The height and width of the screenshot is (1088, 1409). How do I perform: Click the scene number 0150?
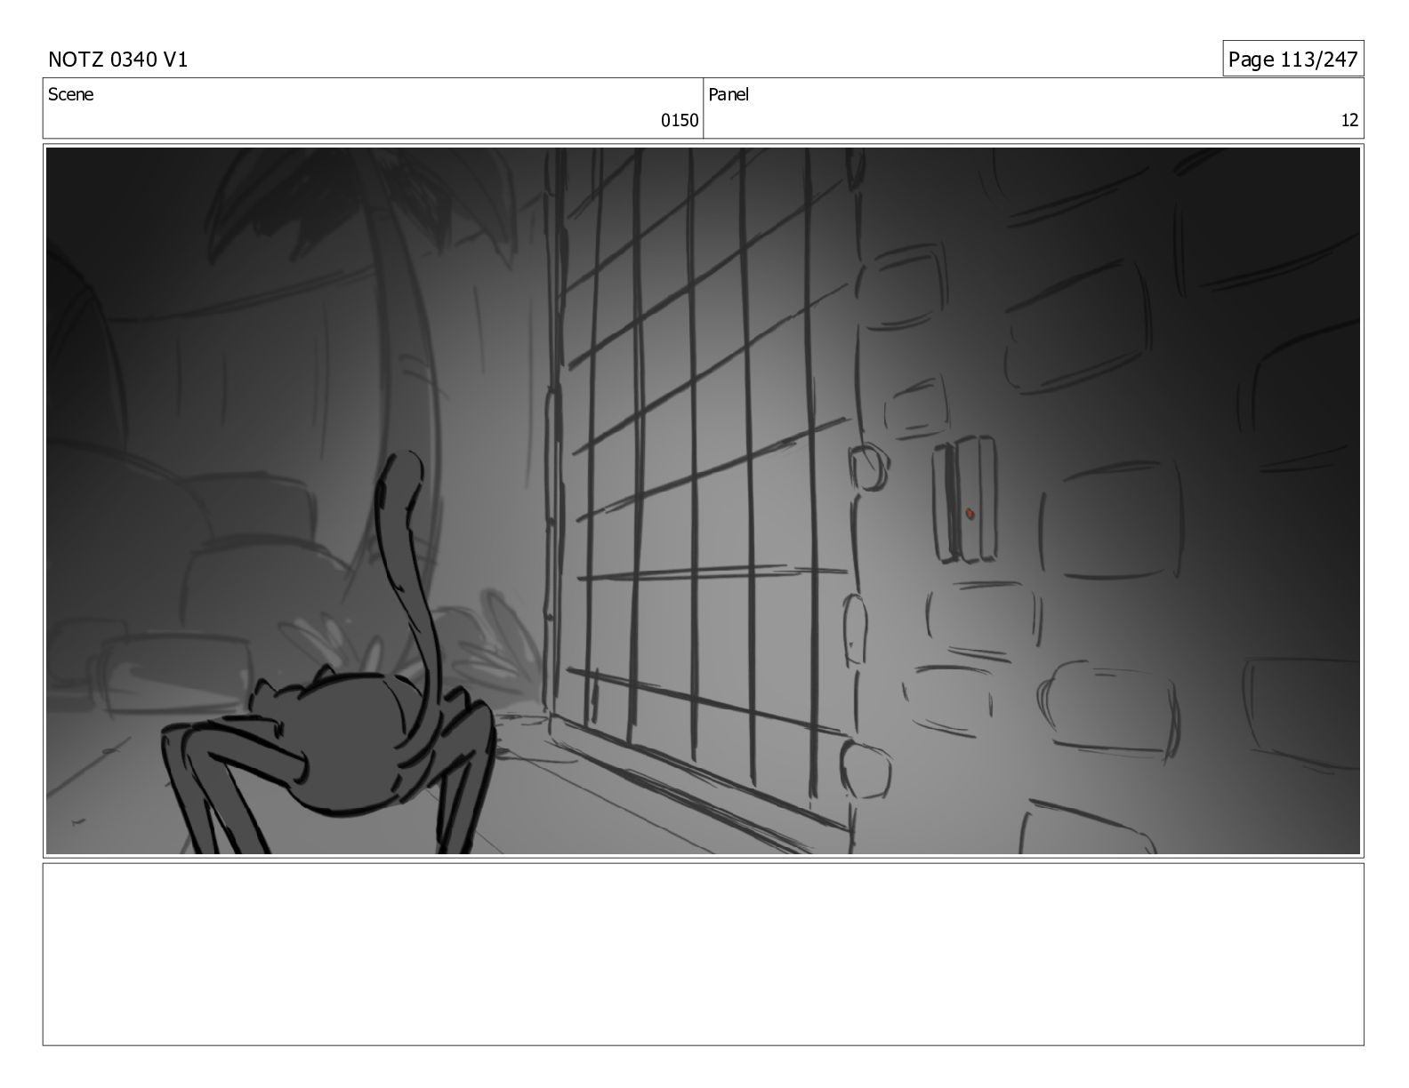(x=680, y=121)
